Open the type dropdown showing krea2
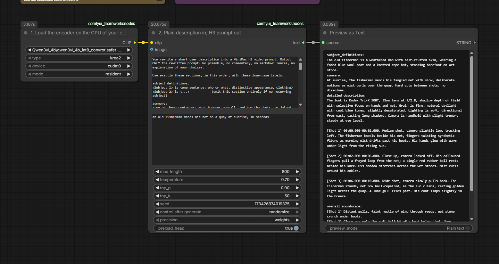Image resolution: width=499 pixels, height=264 pixels. point(79,58)
